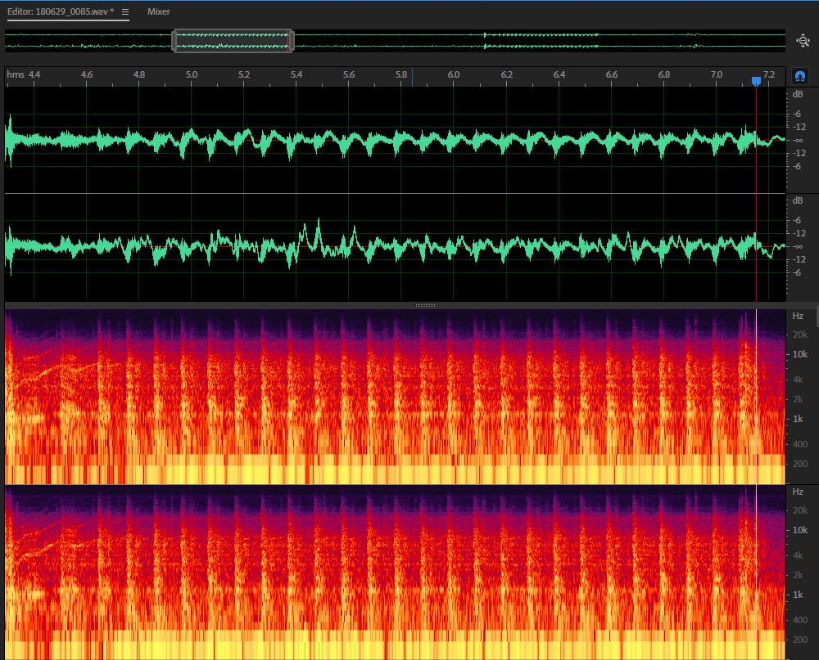Switch to the Mixer tab

[159, 12]
